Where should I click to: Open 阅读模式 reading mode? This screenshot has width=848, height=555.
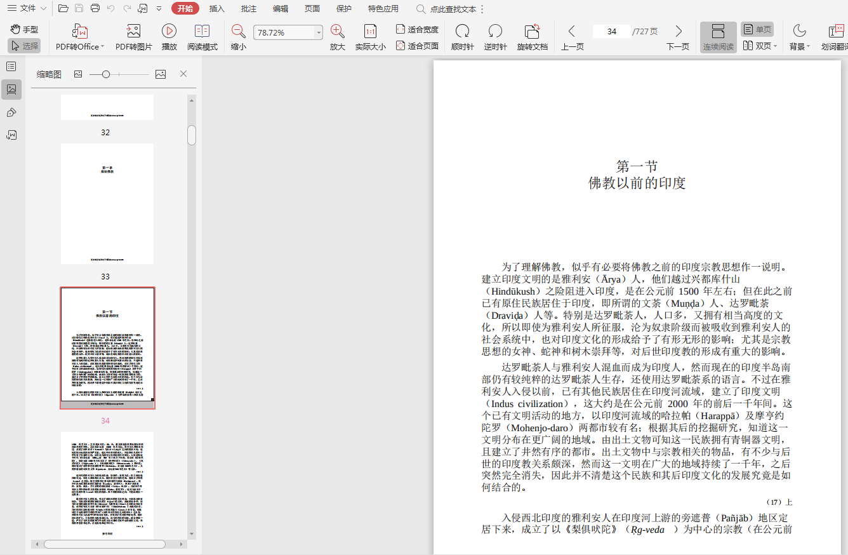tap(202, 31)
